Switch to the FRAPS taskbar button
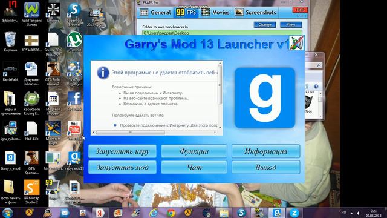Viewport: 387px width, 218px height. click(x=259, y=213)
